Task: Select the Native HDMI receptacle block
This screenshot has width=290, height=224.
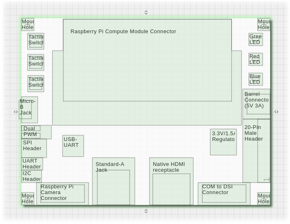Action: [171, 181]
